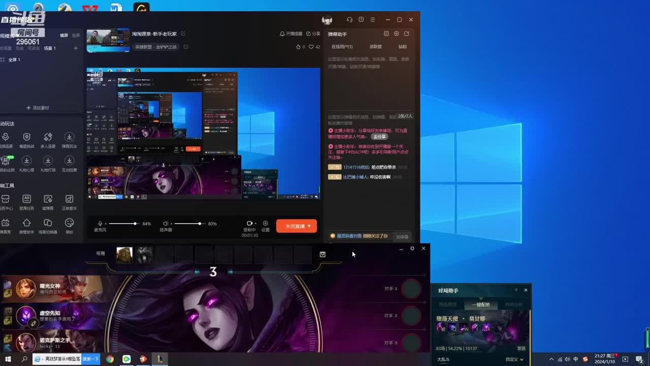Edit the stream title with pencil icon
This screenshot has width=650, height=366.
pos(183,34)
